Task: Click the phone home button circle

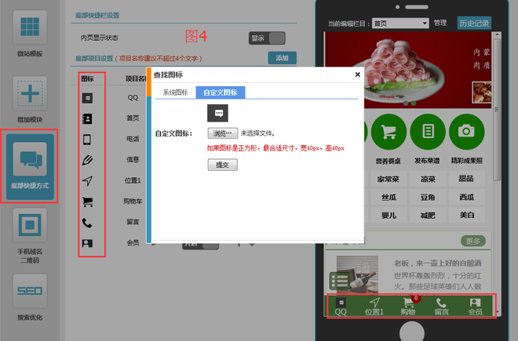Action: click(411, 332)
